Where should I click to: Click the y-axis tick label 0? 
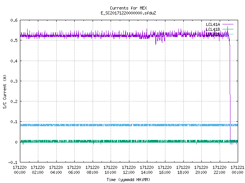pyautogui.click(x=16, y=142)
